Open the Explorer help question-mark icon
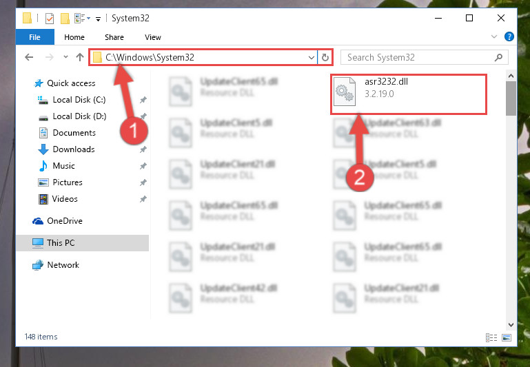Viewport: 530px width, 367px height. [509, 36]
